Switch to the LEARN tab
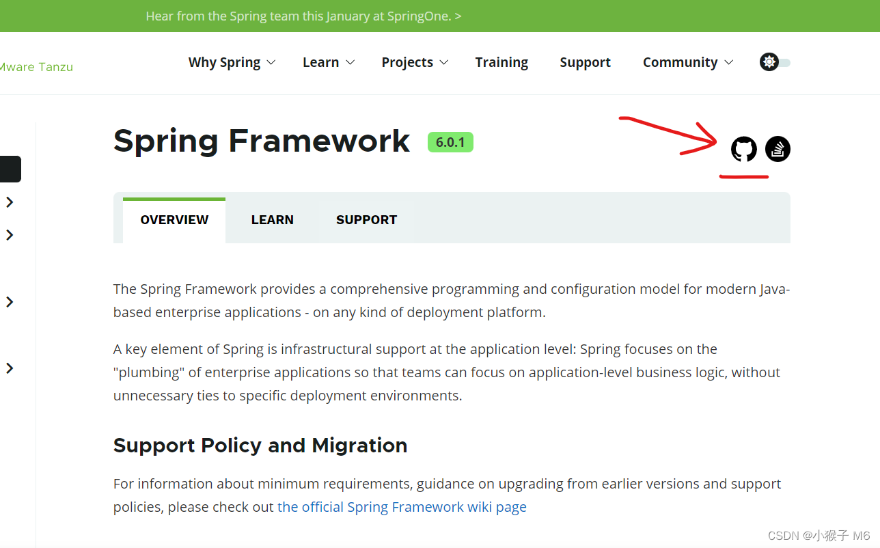 click(x=273, y=220)
